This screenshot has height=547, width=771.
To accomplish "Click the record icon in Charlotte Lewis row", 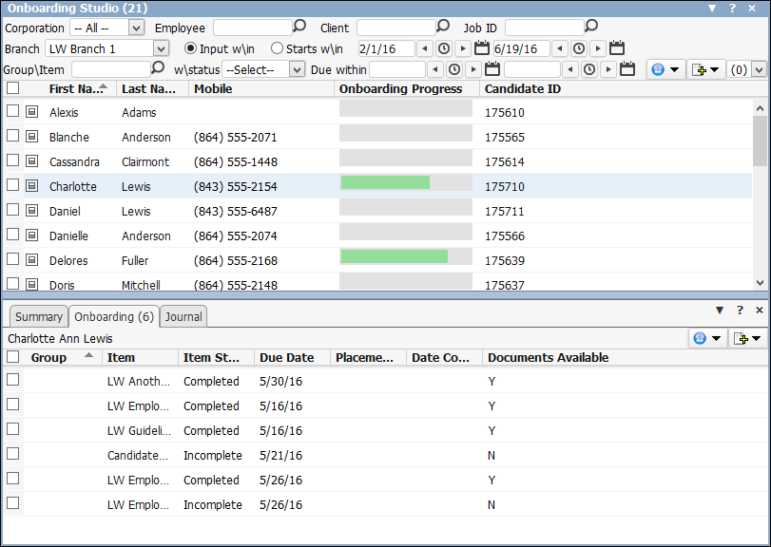I will coord(32,185).
